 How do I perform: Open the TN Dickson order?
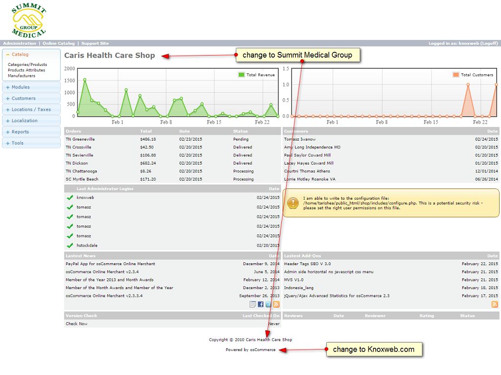[77, 163]
